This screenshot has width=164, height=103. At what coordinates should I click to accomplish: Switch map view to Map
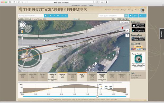pyautogui.click(x=122, y=22)
